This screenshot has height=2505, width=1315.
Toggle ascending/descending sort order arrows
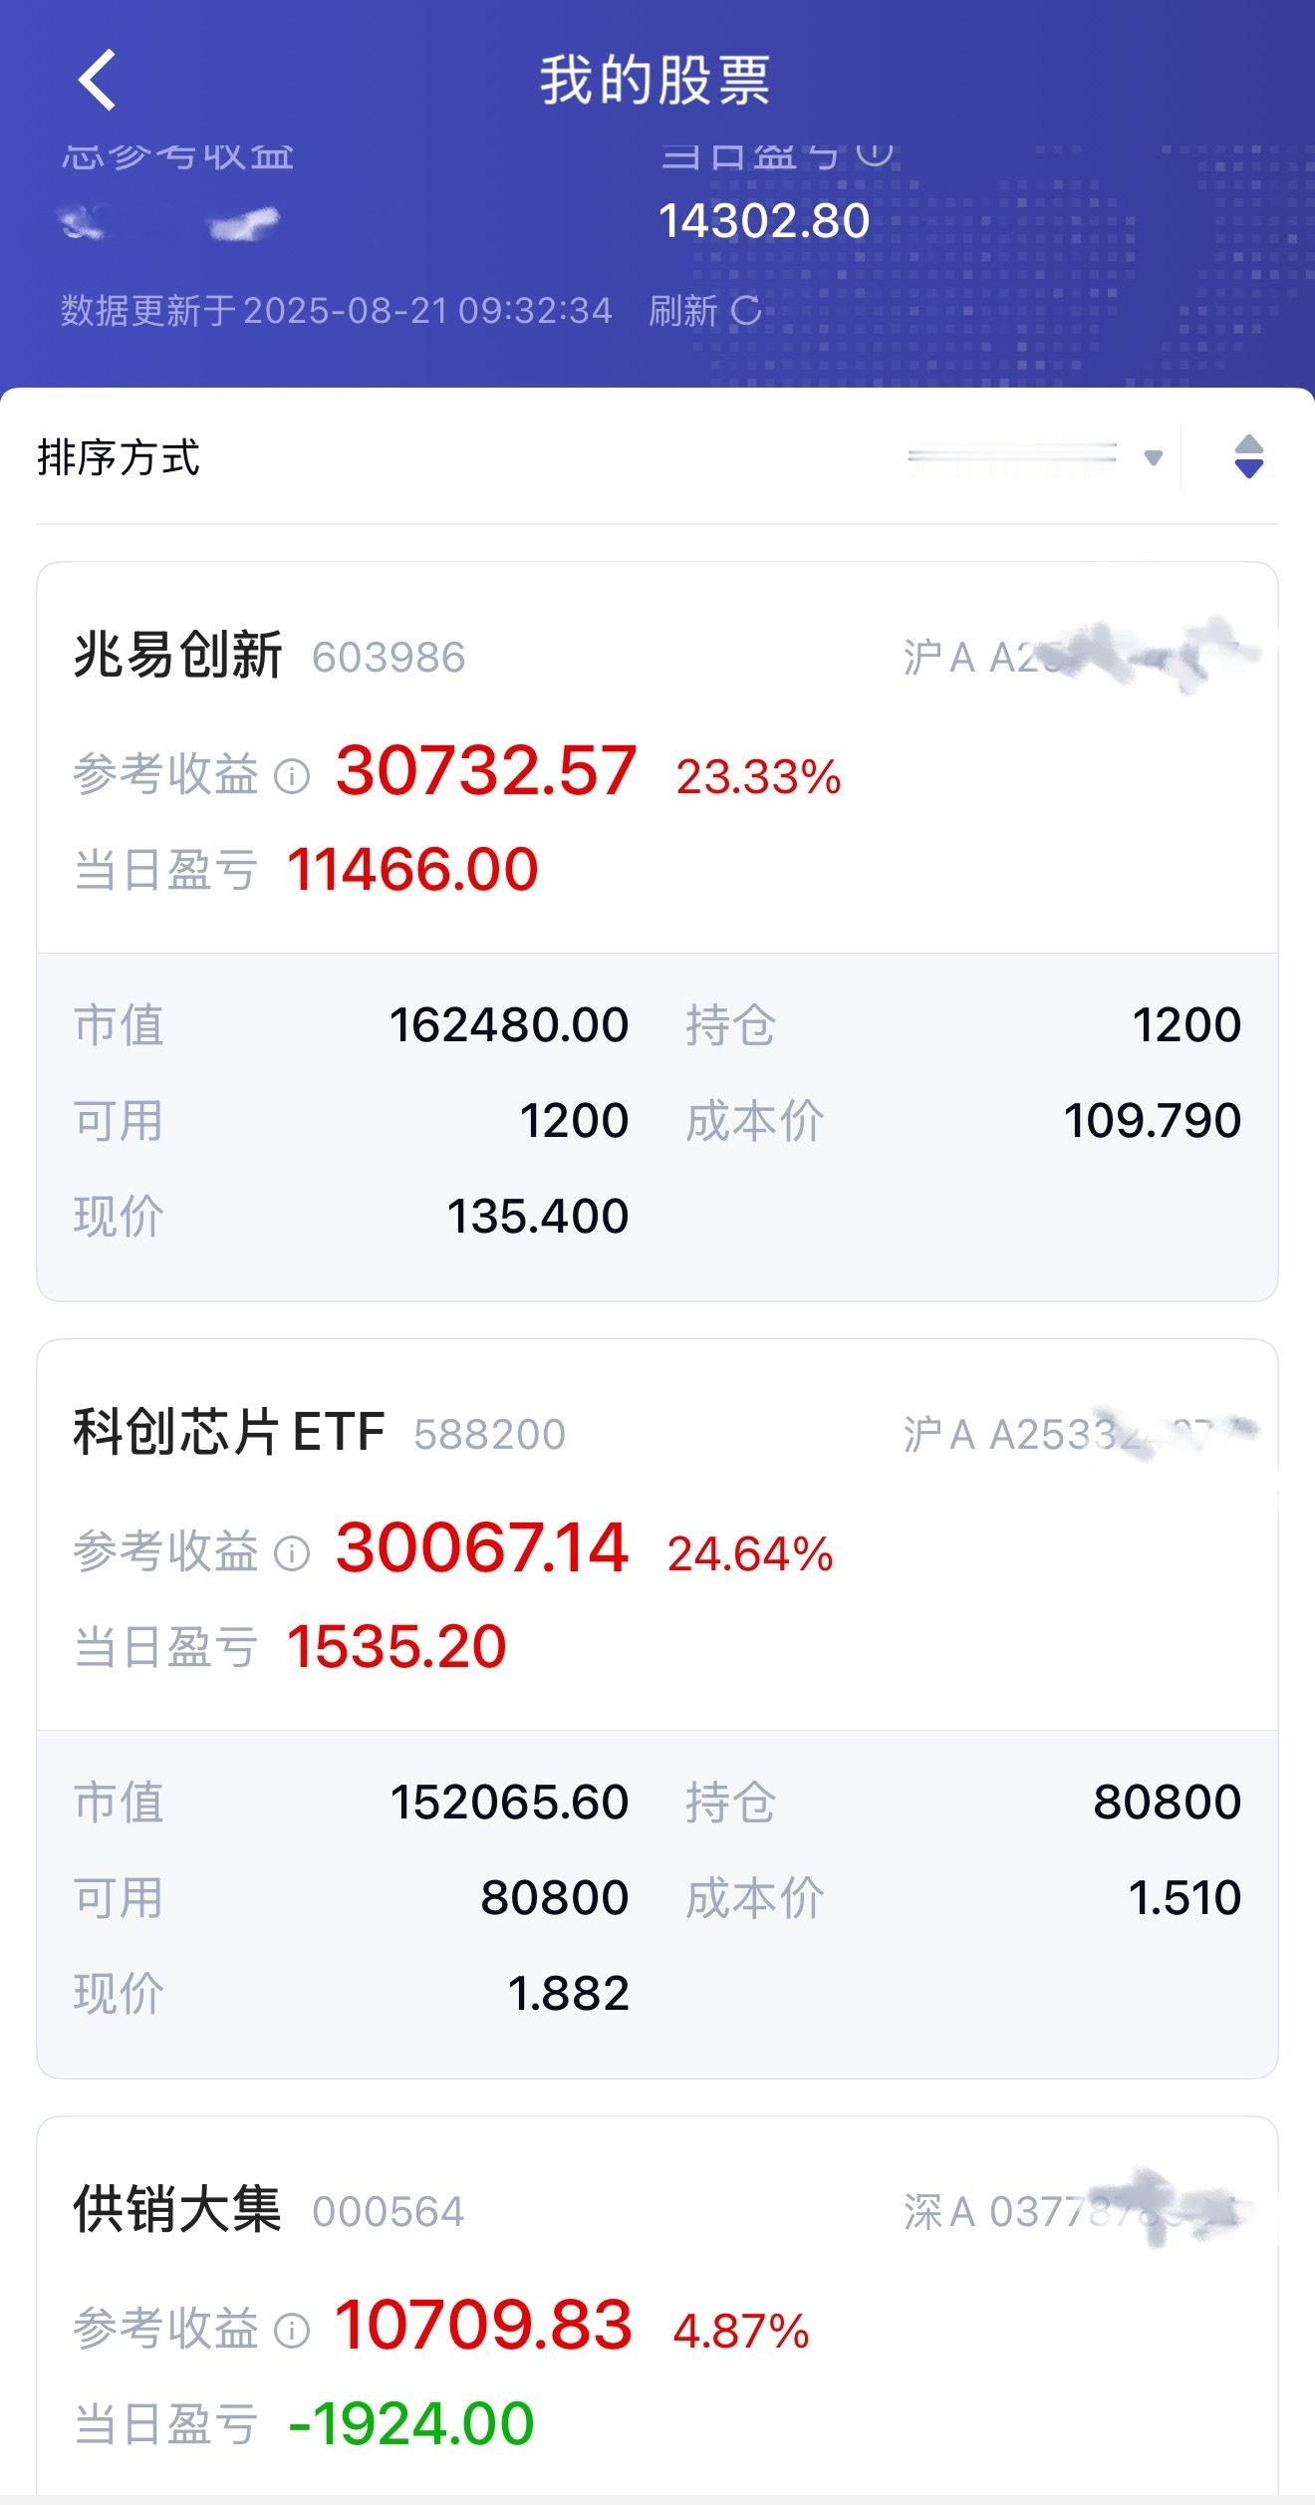coord(1248,457)
